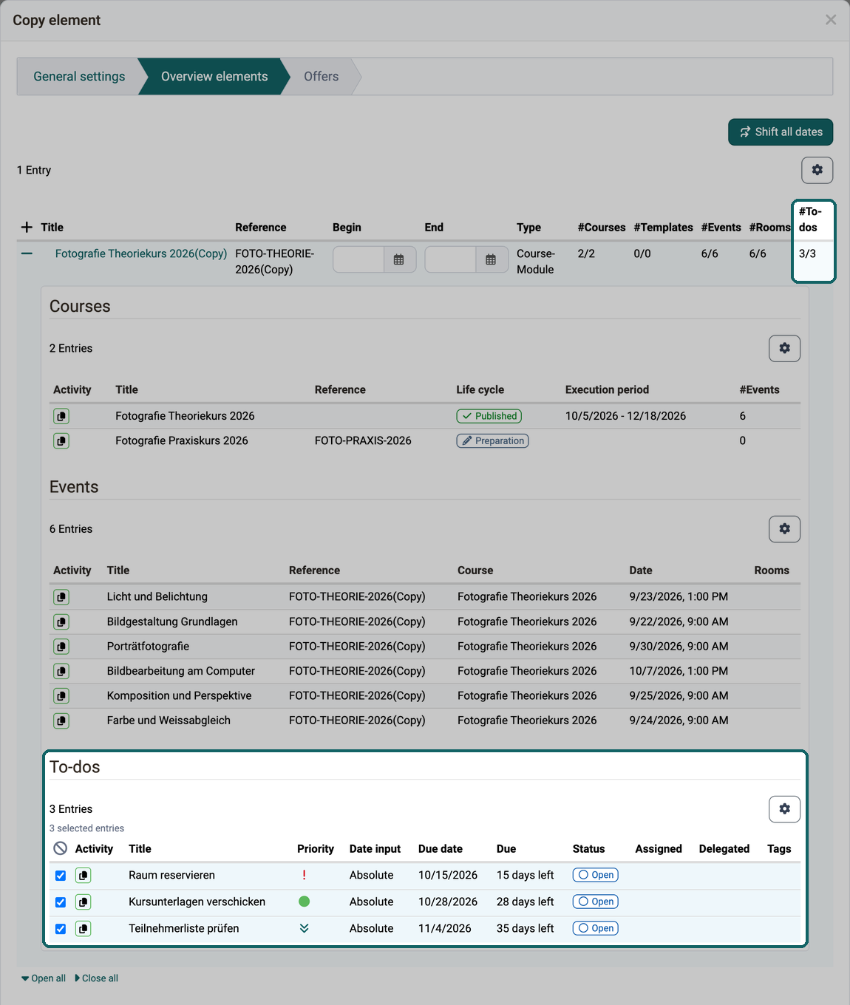Image resolution: width=850 pixels, height=1005 pixels.
Task: Uncheck the Teilnehmerliste prüfen checkbox
Action: click(61, 929)
